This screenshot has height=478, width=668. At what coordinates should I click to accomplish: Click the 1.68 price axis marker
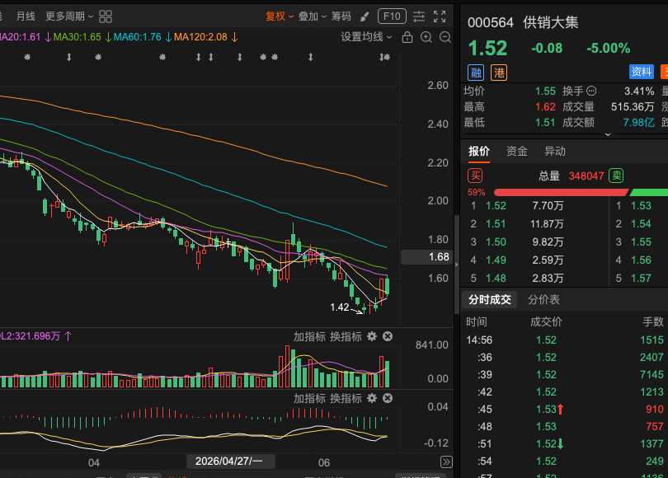point(426,257)
